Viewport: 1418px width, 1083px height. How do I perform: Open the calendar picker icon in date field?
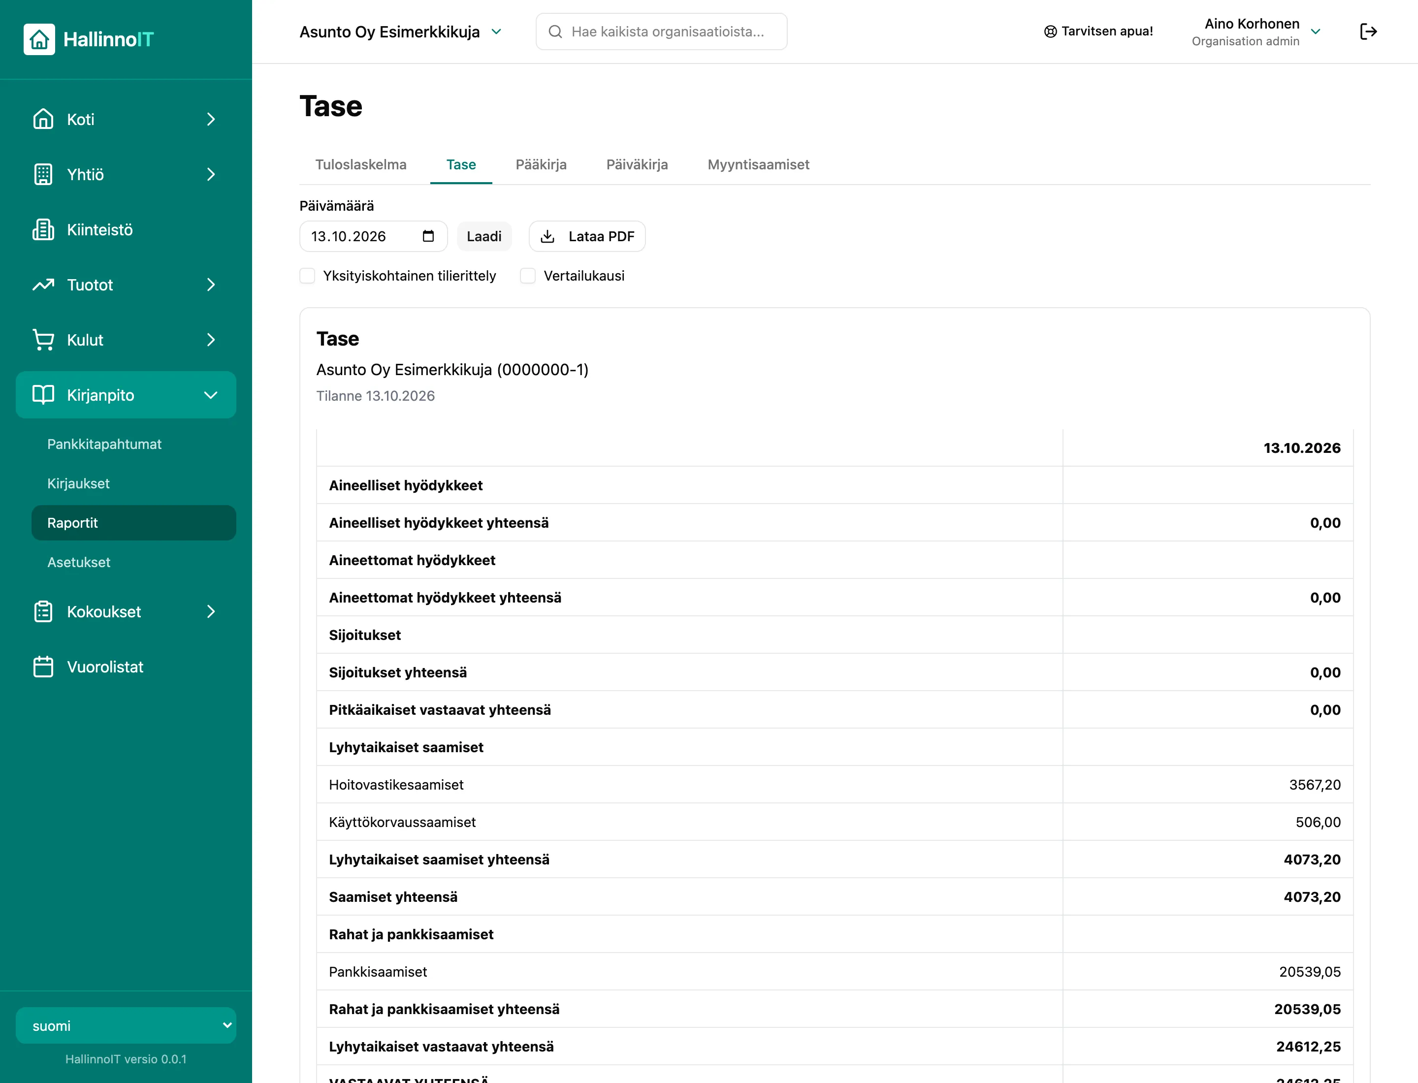click(x=428, y=236)
